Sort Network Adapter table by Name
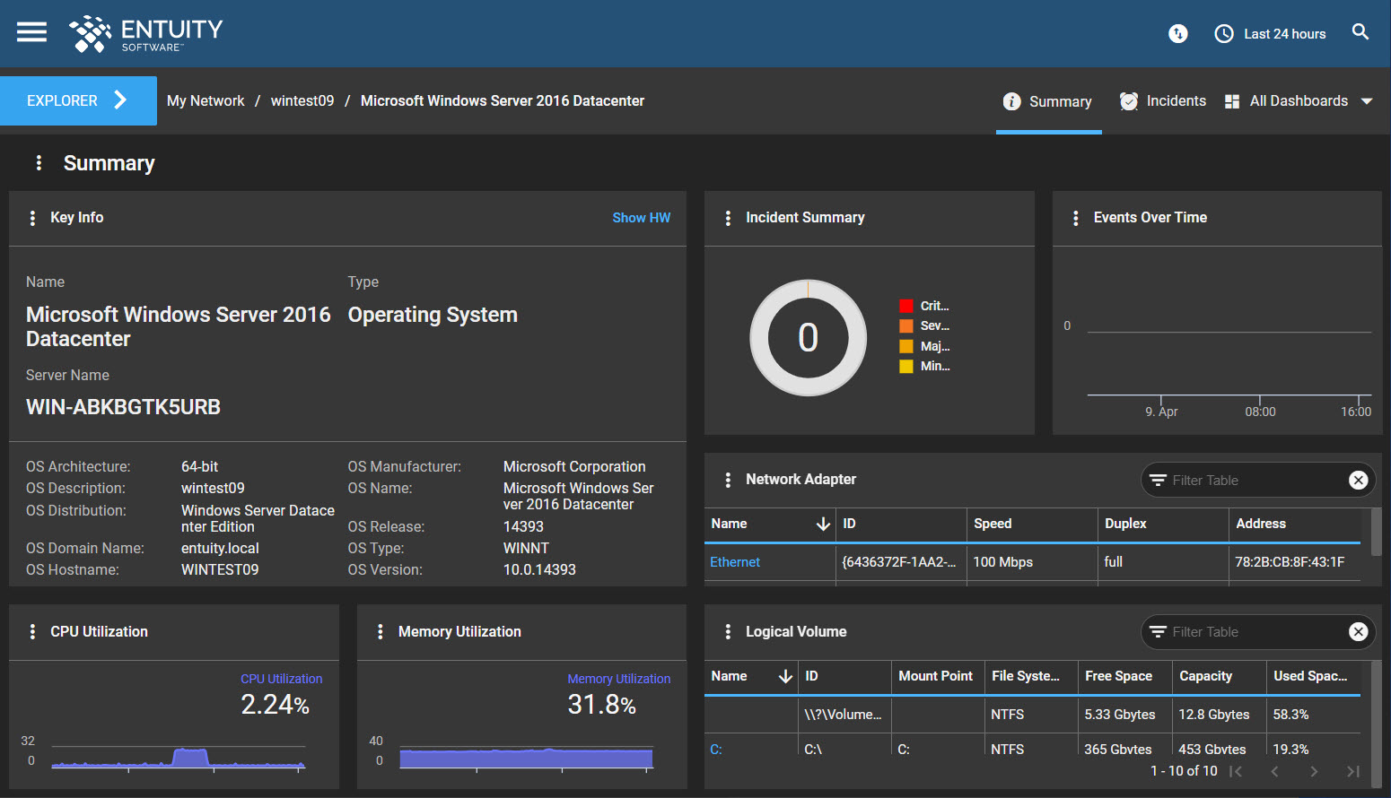The image size is (1391, 798). 770,524
